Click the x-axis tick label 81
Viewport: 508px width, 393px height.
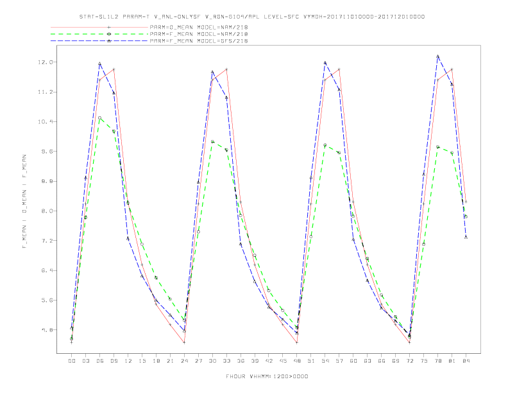452,361
